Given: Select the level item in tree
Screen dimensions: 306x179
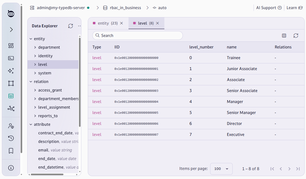Looking at the screenshot, I should (43, 64).
